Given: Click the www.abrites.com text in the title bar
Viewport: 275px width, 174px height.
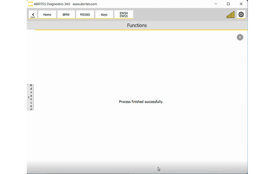Looking at the screenshot, I should coord(85,4).
